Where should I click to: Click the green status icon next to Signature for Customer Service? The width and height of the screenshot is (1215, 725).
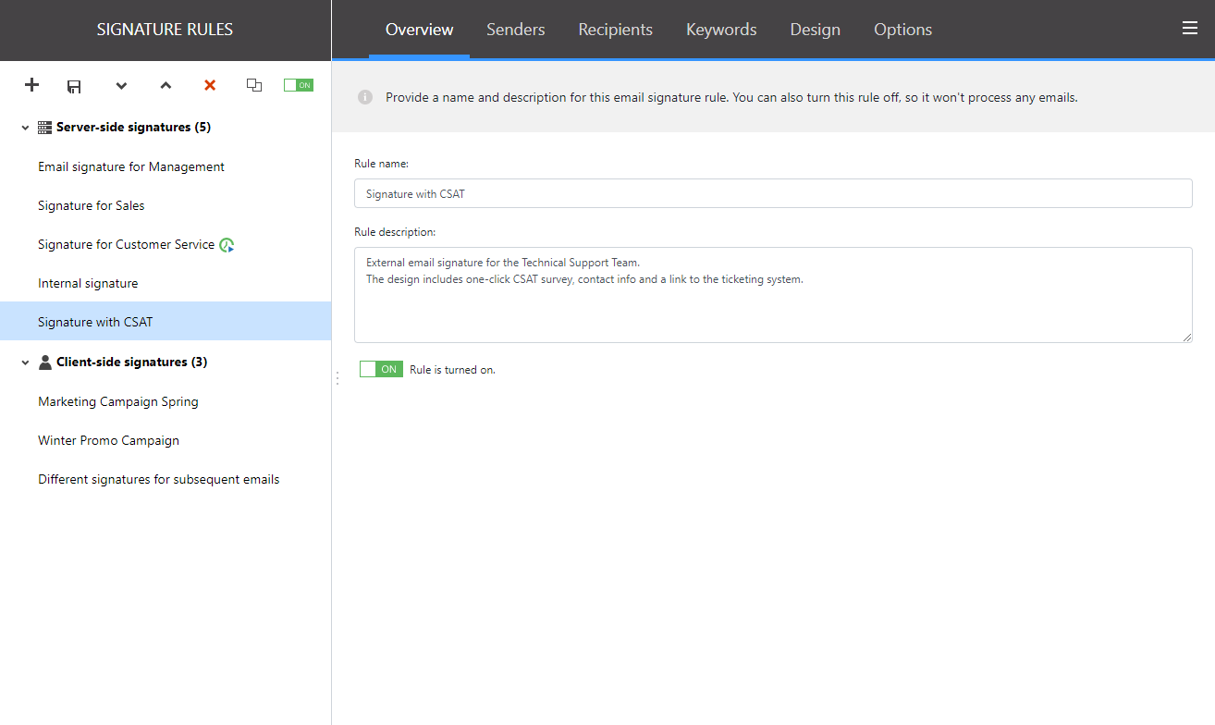pos(227,244)
